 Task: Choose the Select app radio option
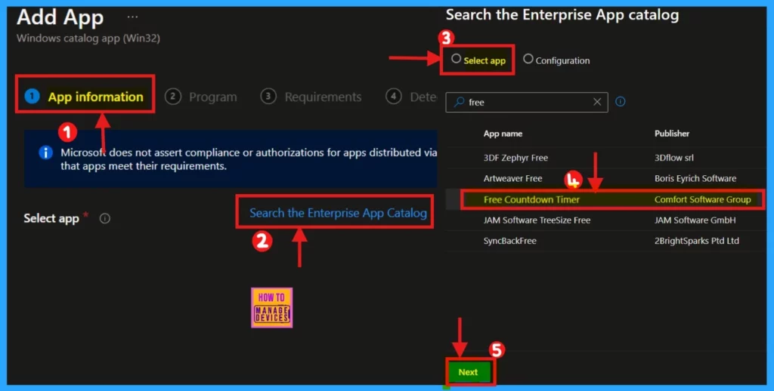point(456,59)
